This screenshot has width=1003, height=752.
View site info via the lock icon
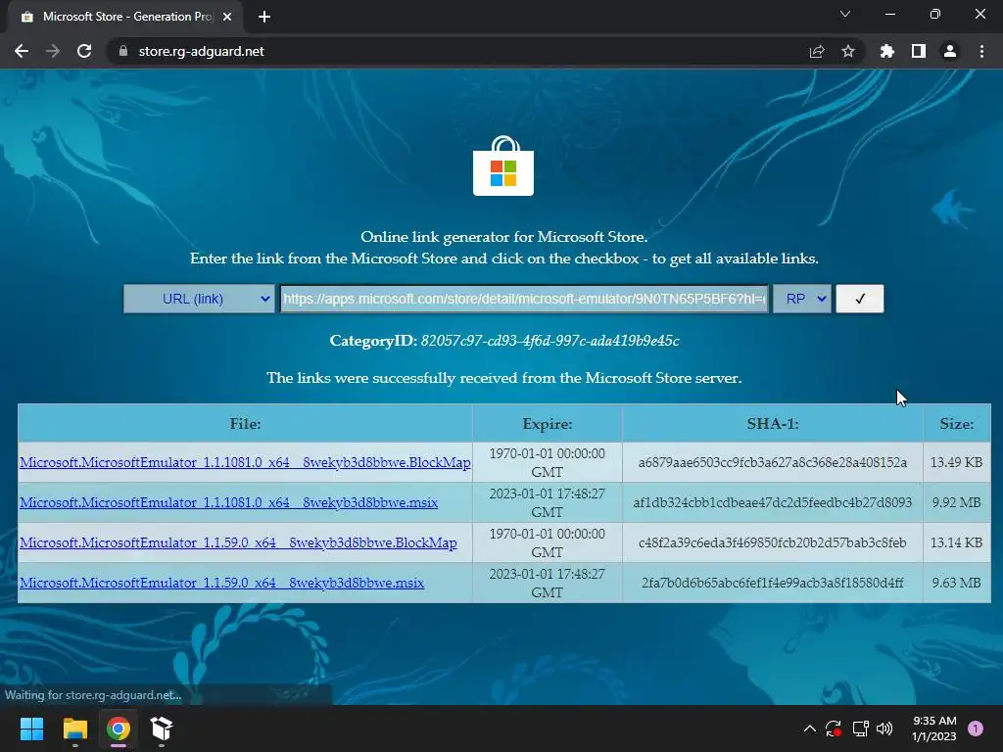tap(123, 51)
